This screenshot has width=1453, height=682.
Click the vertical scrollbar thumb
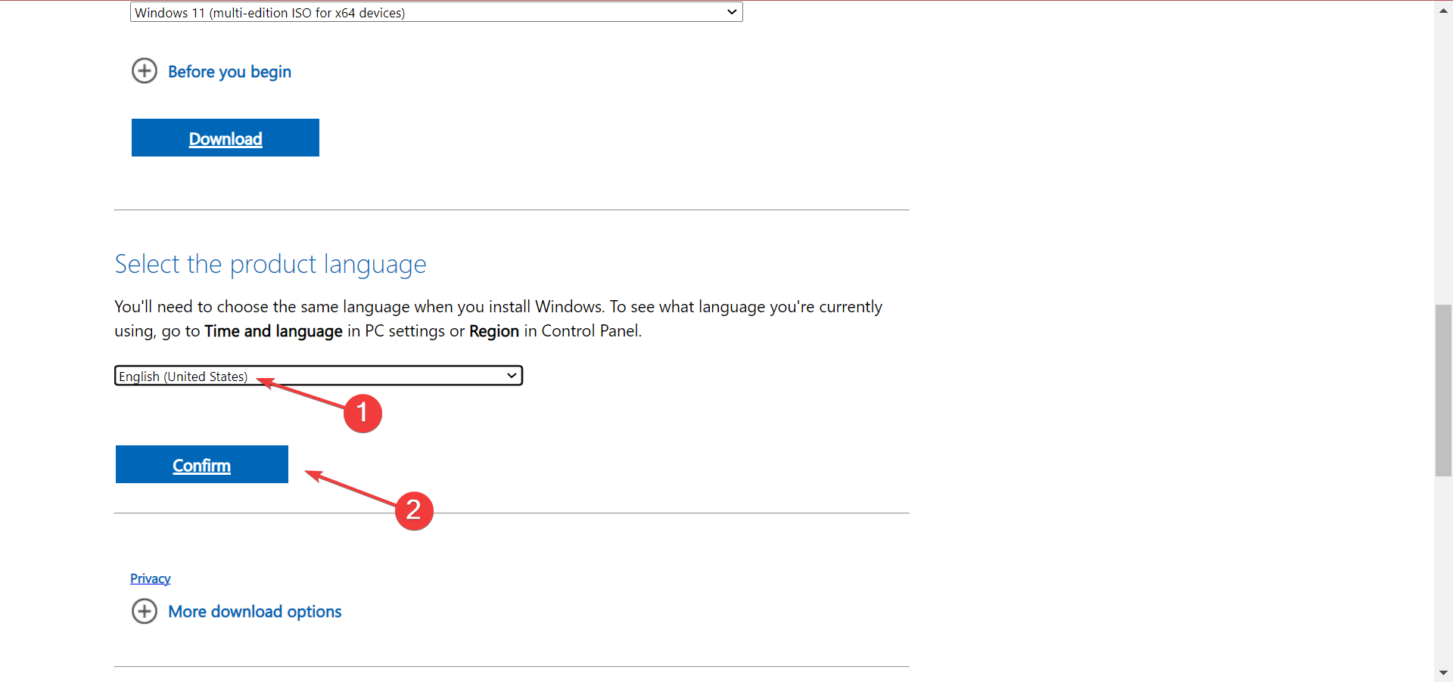click(x=1443, y=390)
